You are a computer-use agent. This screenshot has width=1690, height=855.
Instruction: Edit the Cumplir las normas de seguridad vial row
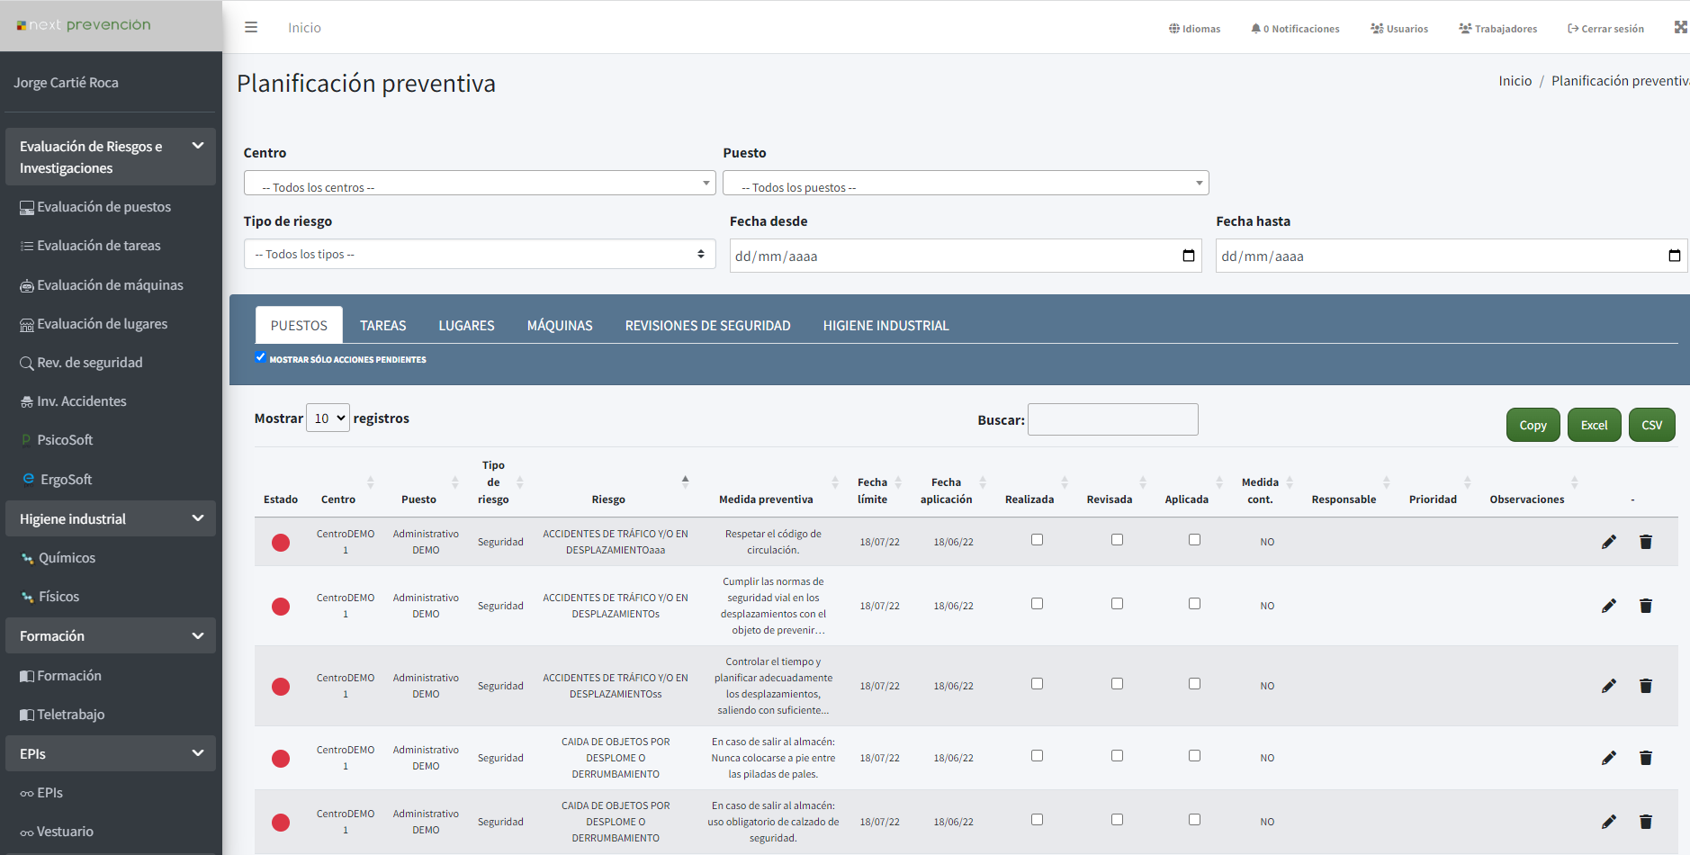coord(1609,606)
